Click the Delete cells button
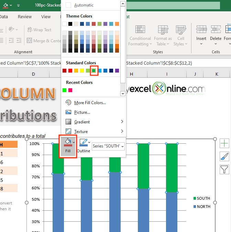The width and height of the screenshot is (231, 232). coord(216,33)
